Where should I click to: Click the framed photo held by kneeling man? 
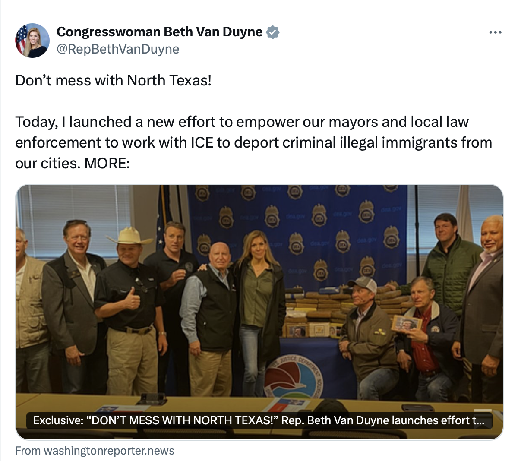coord(407,324)
